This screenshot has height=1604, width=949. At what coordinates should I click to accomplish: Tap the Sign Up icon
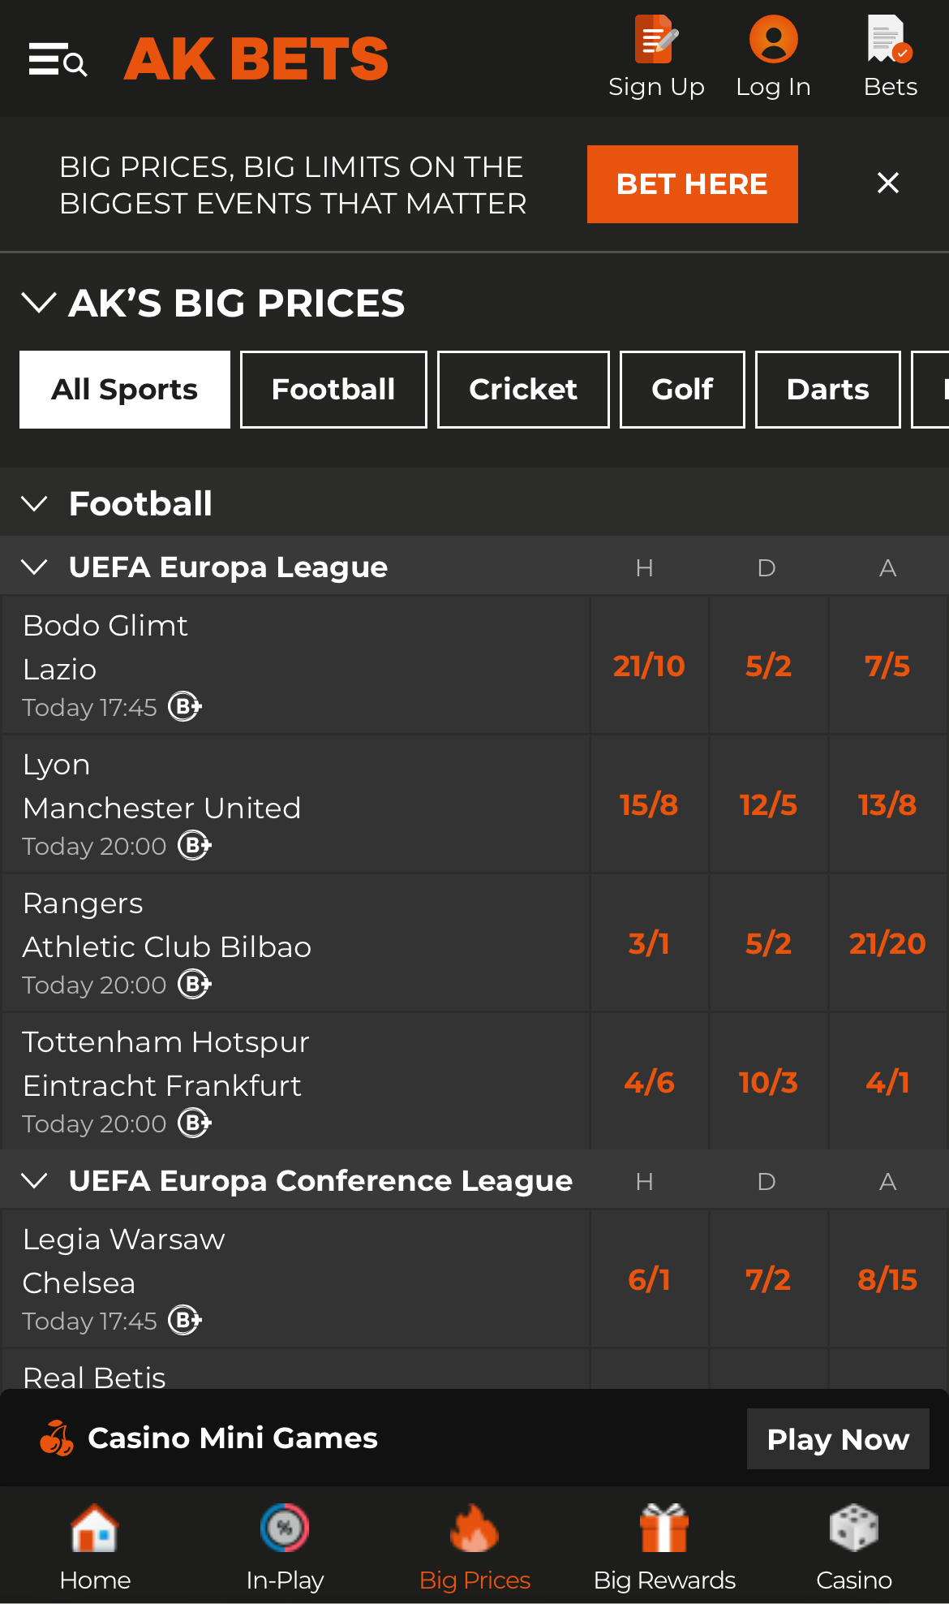tap(656, 40)
